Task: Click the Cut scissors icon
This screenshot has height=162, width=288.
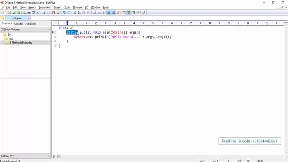Action: (44, 13)
